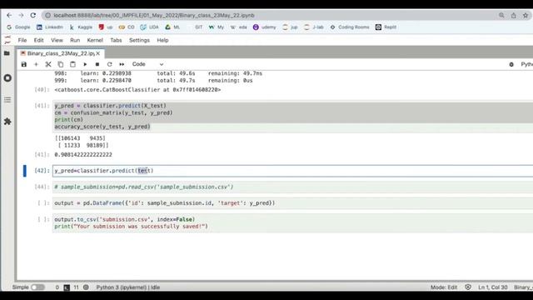Click the shield trust icon in status bar
The image size is (533, 300).
pos(468,287)
